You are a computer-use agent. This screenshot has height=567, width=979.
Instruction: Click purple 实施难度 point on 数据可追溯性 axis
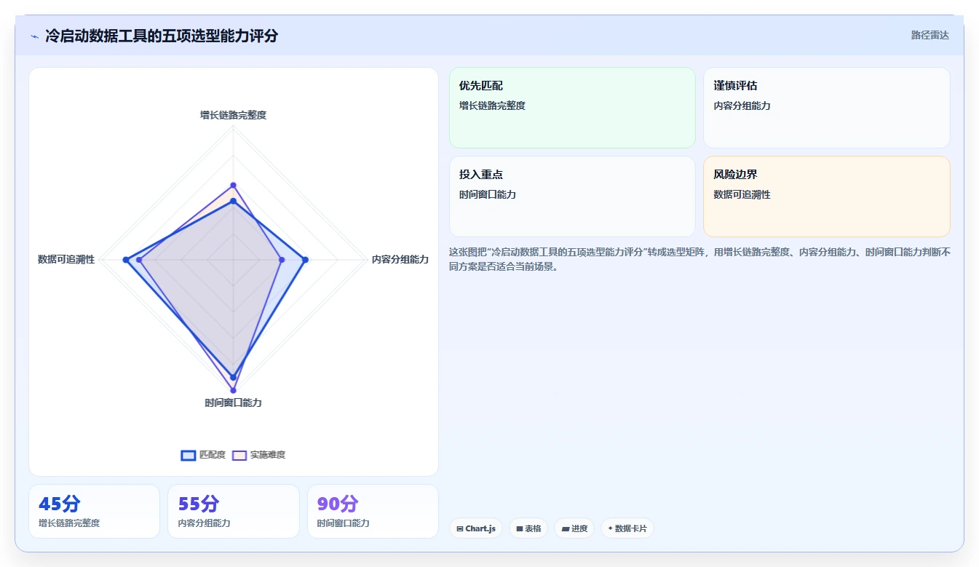[139, 260]
